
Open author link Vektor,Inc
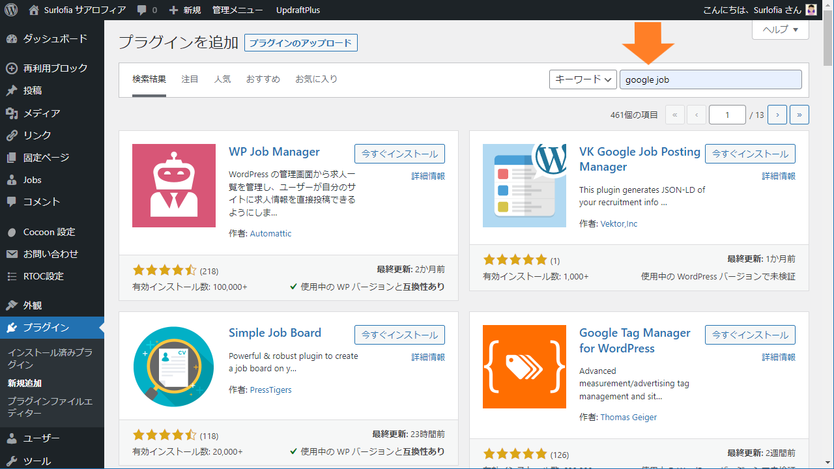(619, 223)
